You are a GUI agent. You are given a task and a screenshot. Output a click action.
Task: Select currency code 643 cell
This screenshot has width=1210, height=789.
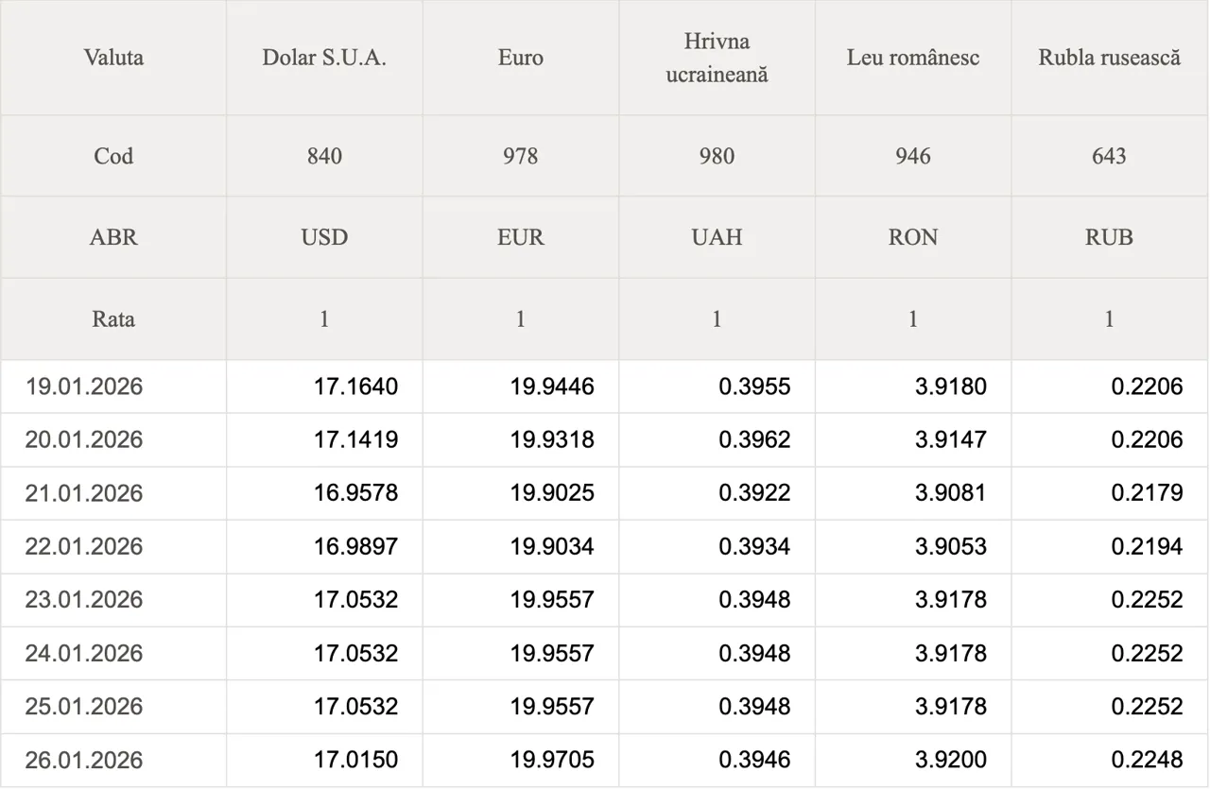(1110, 156)
